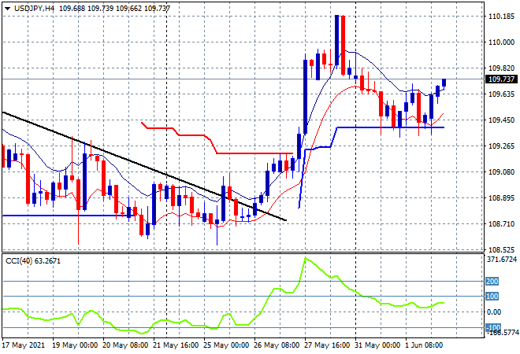Click the 108.895 price axis label
520x354 pixels.
[x=501, y=198]
